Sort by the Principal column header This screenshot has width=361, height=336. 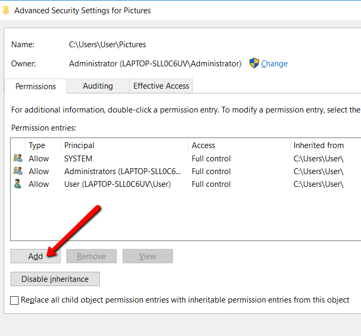pos(79,145)
